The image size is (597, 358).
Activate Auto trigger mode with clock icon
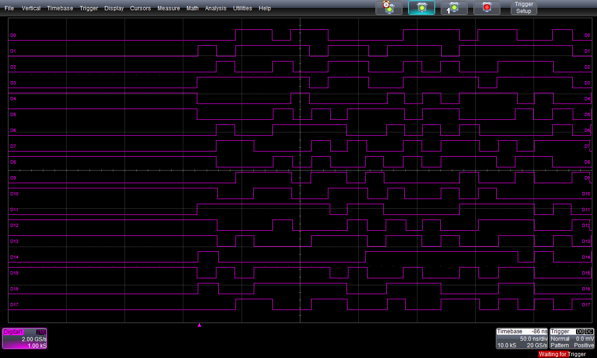pyautogui.click(x=389, y=8)
